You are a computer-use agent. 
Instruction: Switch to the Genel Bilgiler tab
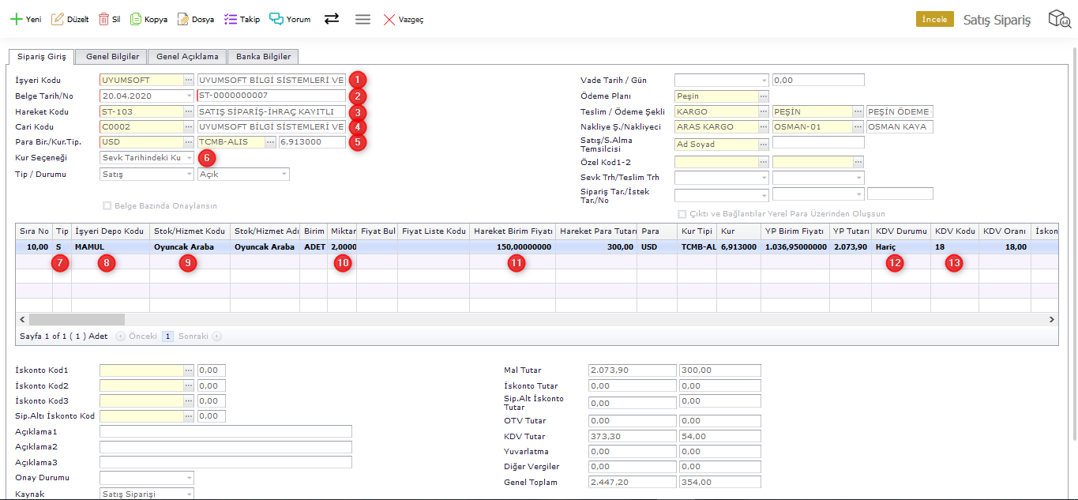(x=112, y=57)
